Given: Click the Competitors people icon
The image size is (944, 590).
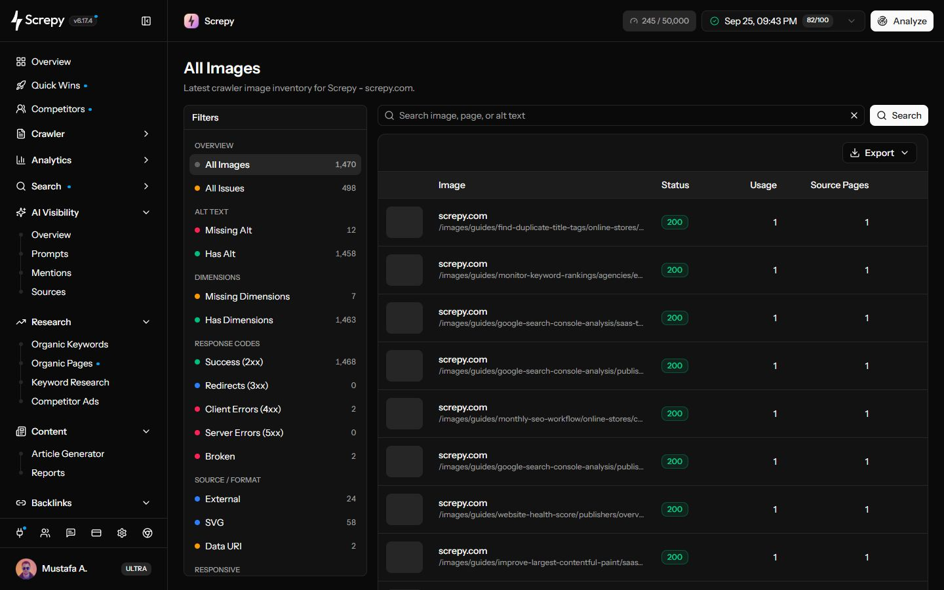Looking at the screenshot, I should click(x=21, y=109).
